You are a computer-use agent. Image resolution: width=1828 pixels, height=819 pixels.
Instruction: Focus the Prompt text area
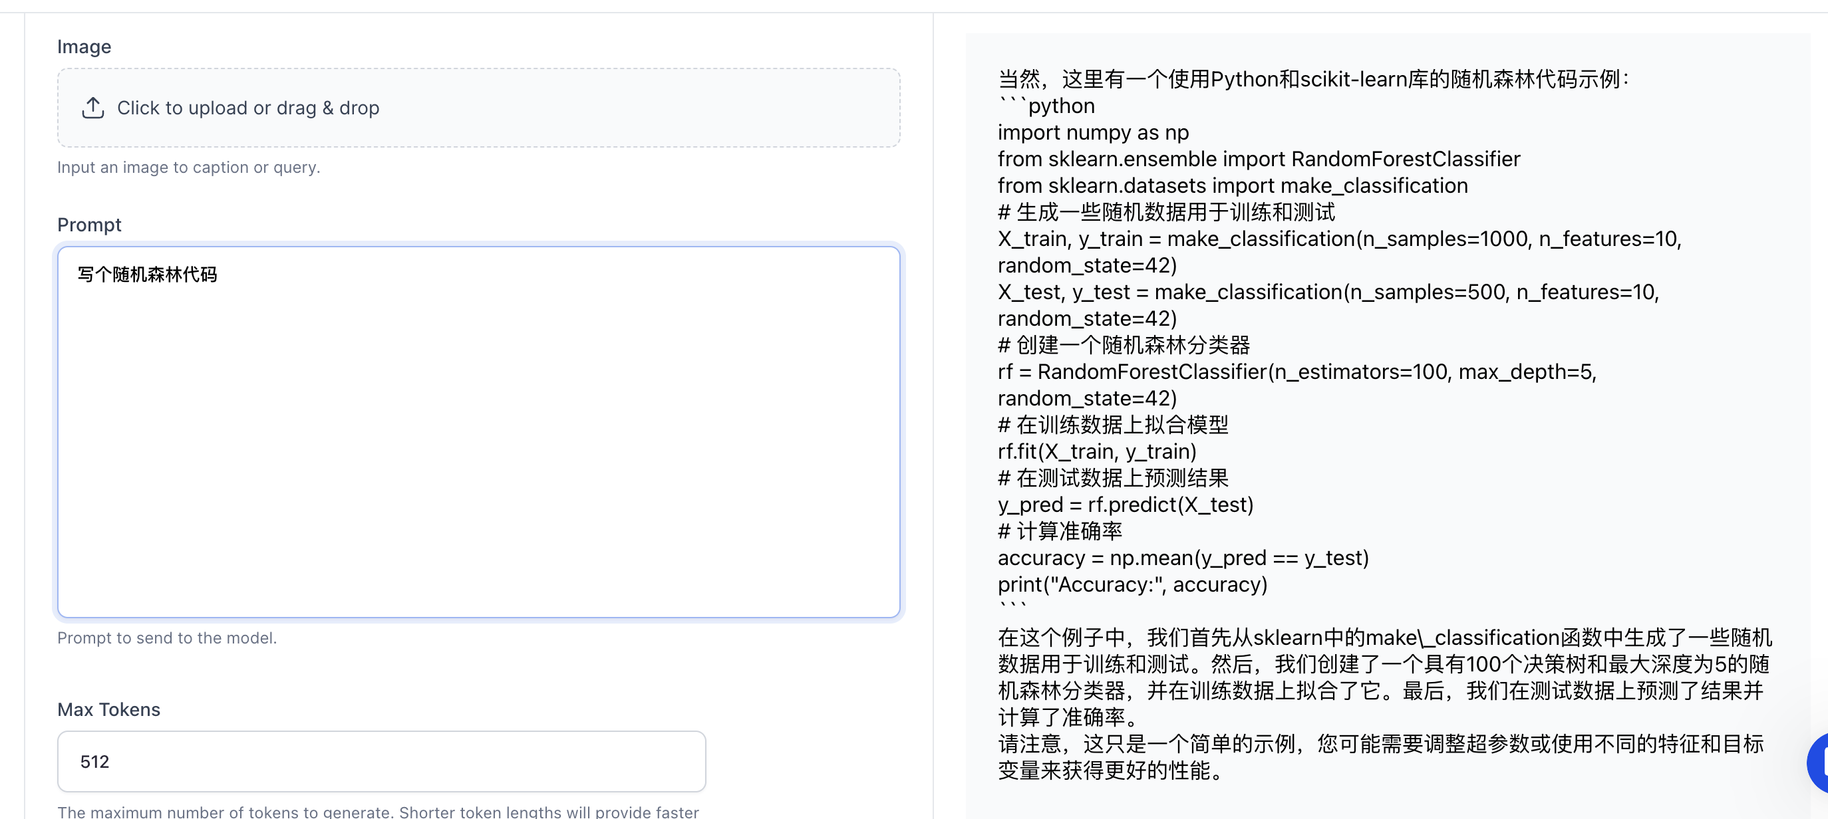478,432
